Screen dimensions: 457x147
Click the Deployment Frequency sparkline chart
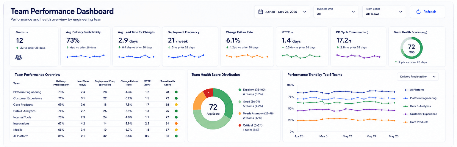coord(186,56)
